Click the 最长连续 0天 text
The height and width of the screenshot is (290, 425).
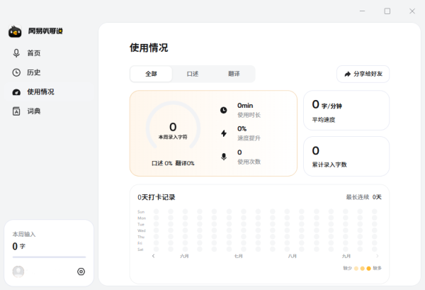364,197
